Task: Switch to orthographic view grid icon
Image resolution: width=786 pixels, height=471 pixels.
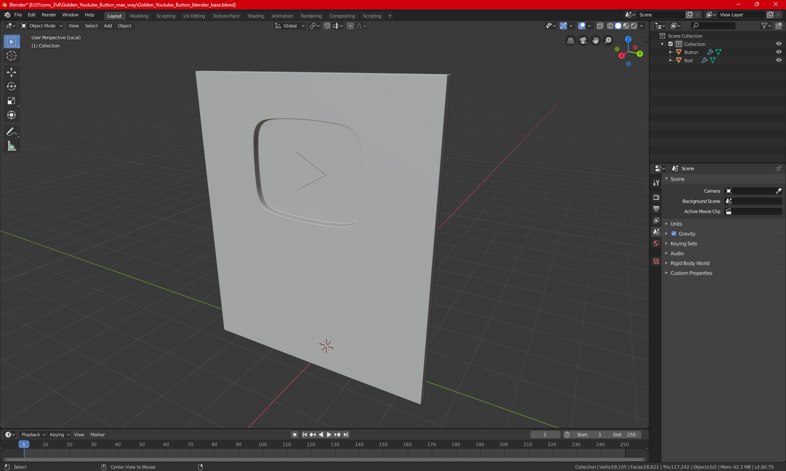Action: [570, 40]
